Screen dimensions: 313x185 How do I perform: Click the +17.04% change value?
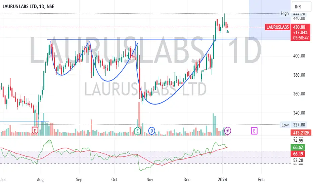(300, 32)
